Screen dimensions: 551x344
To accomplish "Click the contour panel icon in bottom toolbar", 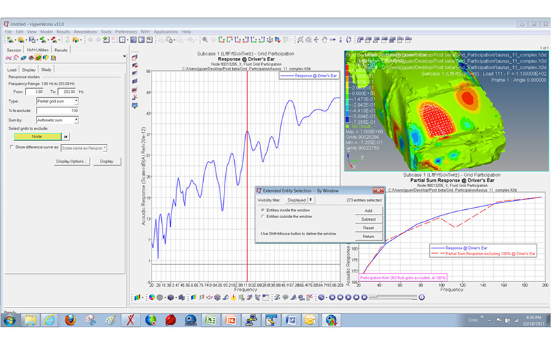I will (x=194, y=297).
